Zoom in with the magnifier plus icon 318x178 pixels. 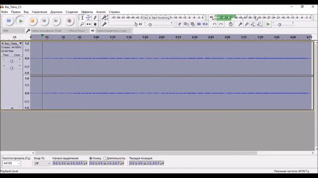pos(240,24)
